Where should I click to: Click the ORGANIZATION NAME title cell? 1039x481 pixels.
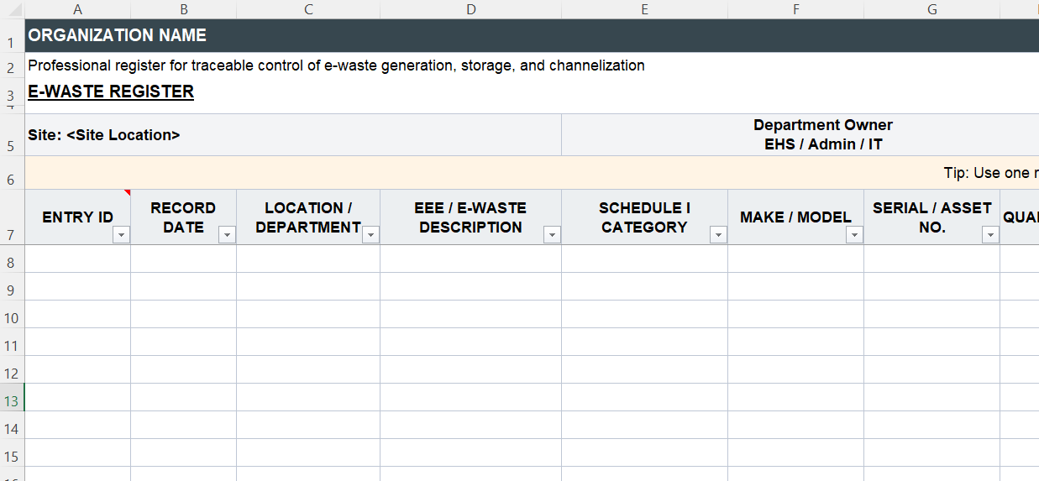(x=118, y=35)
